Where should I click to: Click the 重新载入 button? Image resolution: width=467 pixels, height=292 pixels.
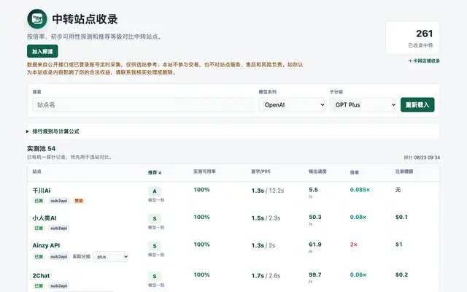pos(417,105)
